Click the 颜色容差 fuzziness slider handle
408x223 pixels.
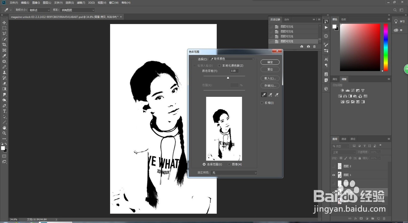pos(228,78)
